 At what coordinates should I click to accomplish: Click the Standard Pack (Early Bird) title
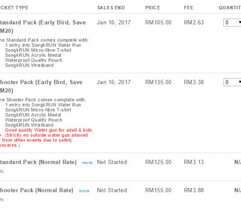coord(43,27)
